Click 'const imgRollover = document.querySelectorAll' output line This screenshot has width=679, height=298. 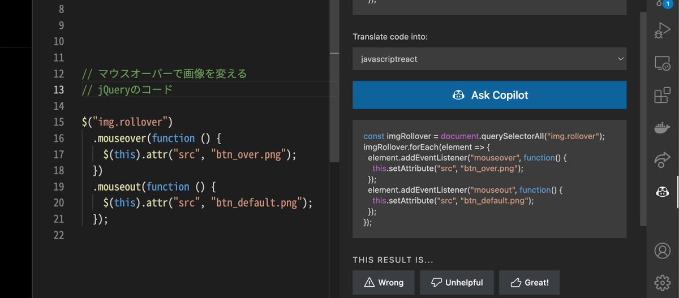point(484,136)
